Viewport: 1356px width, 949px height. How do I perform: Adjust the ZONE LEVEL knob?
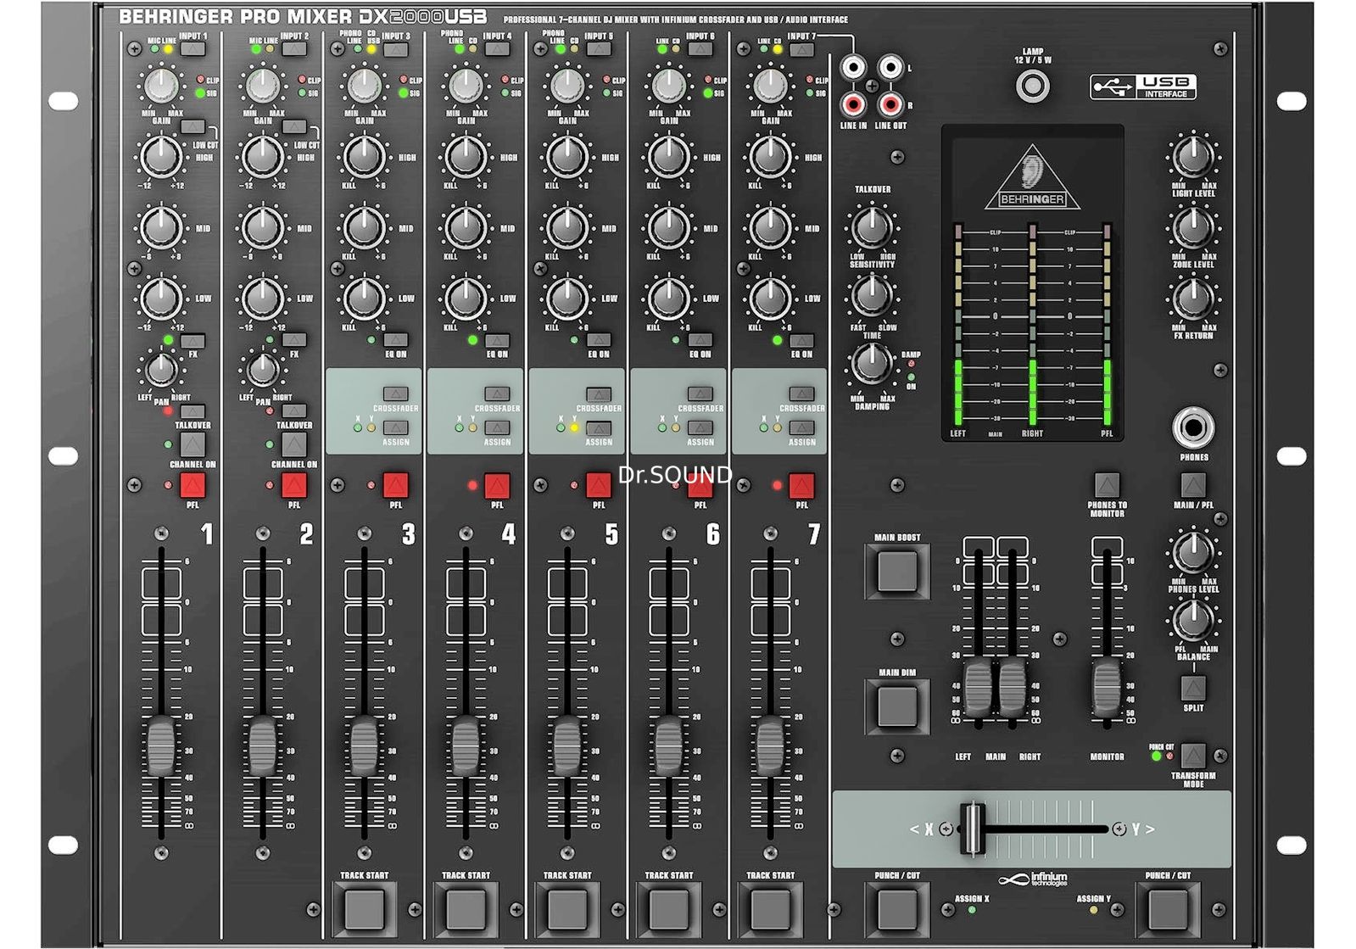point(1192,226)
